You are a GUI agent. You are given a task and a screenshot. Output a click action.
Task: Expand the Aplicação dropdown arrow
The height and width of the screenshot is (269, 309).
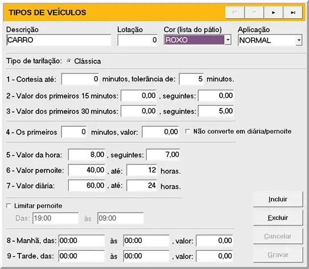coord(299,40)
